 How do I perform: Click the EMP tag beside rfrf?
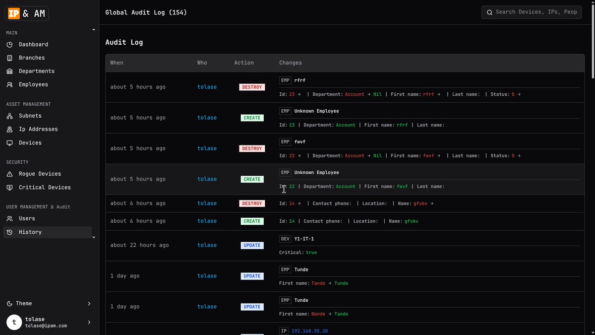point(285,80)
